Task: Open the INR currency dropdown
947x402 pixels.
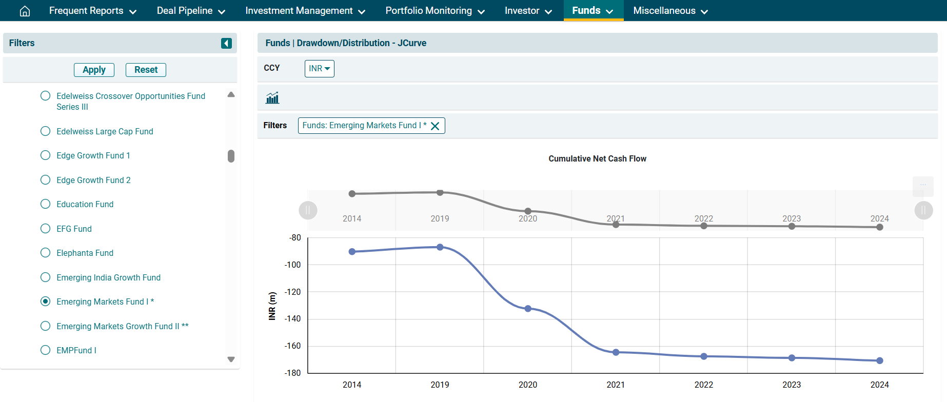Action: click(319, 69)
